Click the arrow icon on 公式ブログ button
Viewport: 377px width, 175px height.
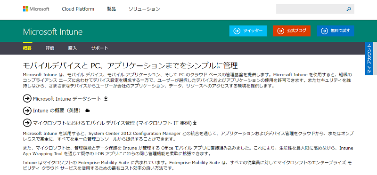280,31
